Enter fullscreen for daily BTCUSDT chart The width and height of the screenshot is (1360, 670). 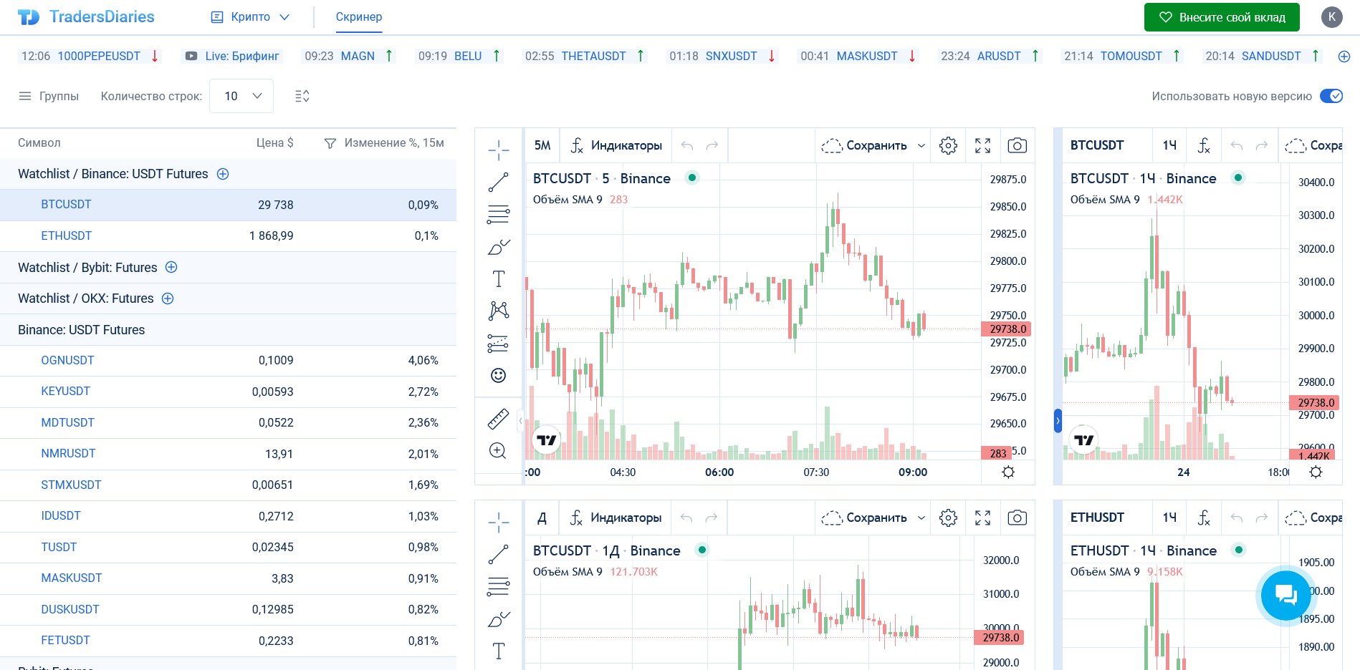pyautogui.click(x=982, y=518)
